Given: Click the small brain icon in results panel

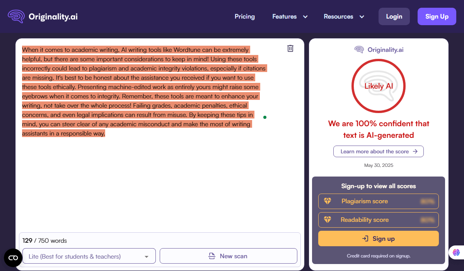Looking at the screenshot, I should (x=359, y=50).
